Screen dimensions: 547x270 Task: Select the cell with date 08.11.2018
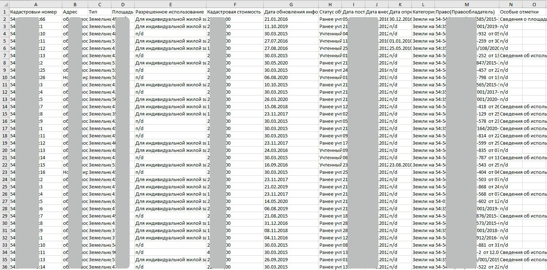[x=291, y=230]
